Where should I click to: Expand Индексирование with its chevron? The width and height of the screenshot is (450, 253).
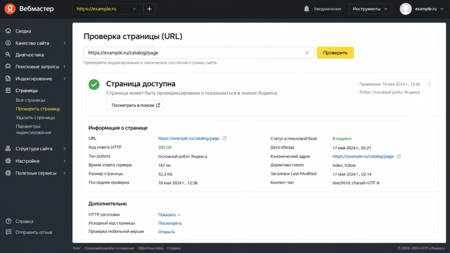pos(64,79)
